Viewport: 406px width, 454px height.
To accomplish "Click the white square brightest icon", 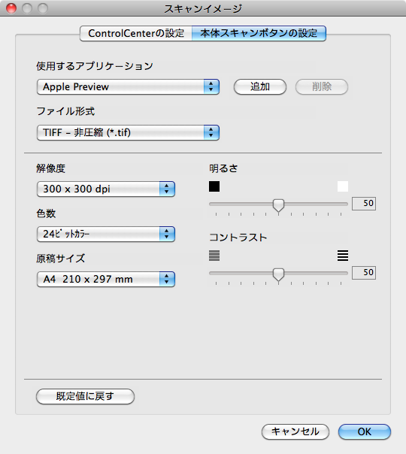I will point(343,186).
